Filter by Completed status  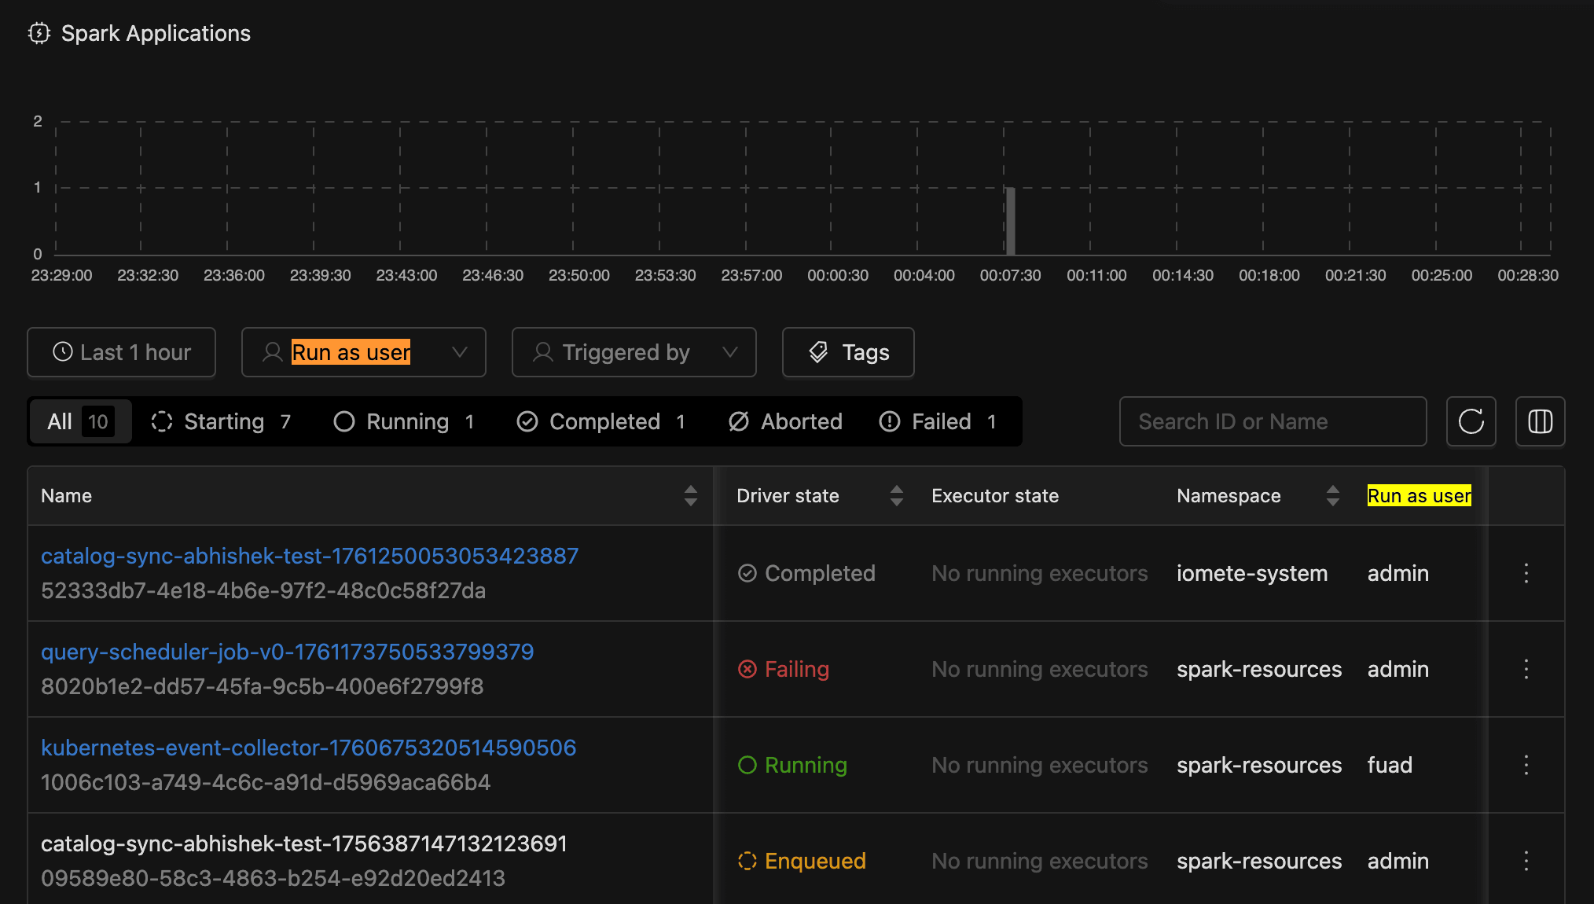click(601, 421)
